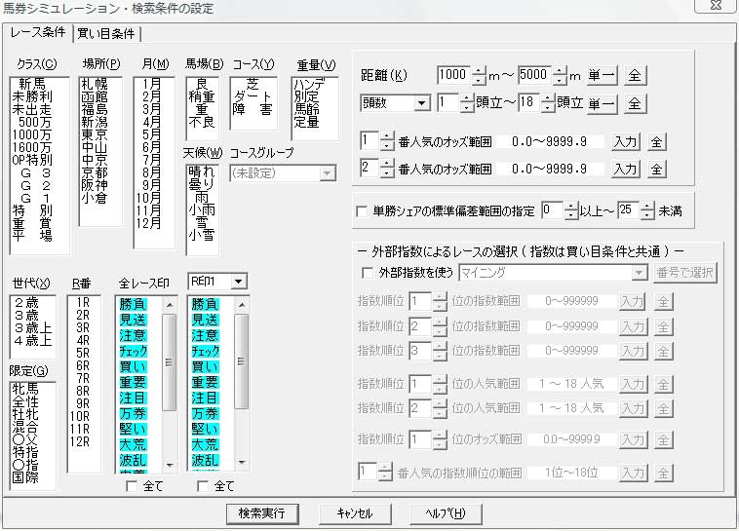The height and width of the screenshot is (531, 739).
Task: Pick 12R in the R番 list
Action: tap(83, 441)
